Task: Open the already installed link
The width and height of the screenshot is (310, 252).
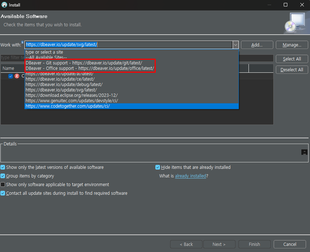Action: (x=191, y=176)
